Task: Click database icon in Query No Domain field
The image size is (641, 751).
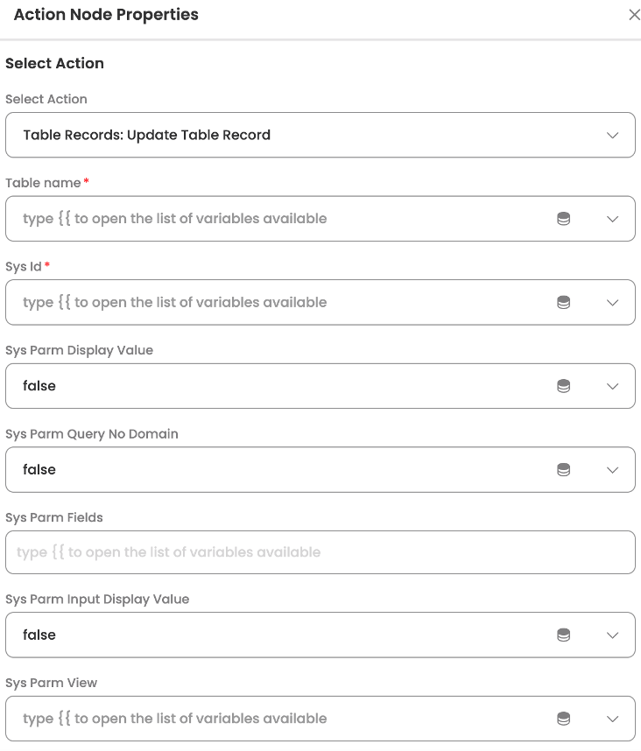Action: tap(564, 470)
